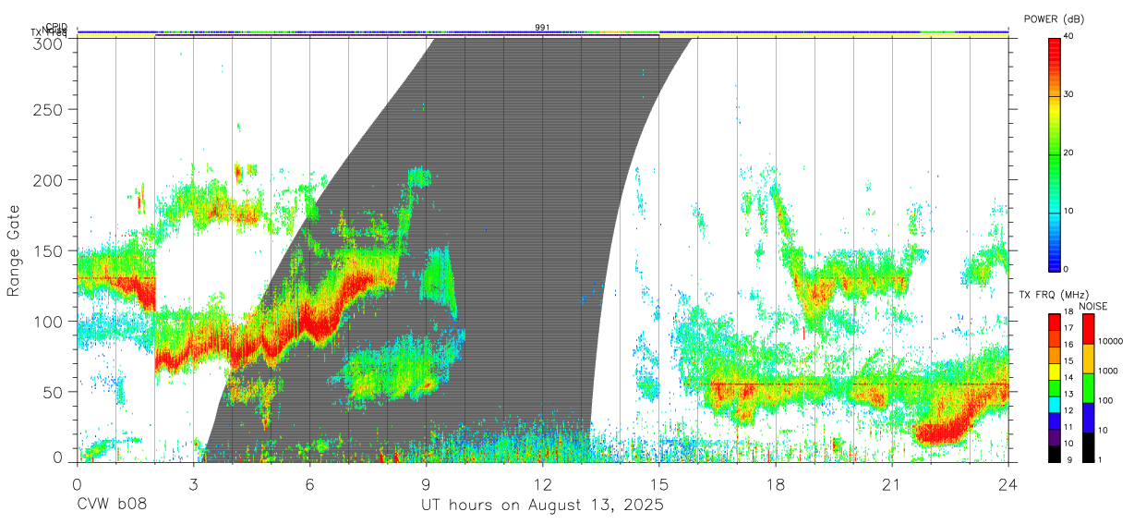Select the "TX FRQ (MHz)" legend title
This screenshot has height=524, width=1134.
pos(1054,295)
